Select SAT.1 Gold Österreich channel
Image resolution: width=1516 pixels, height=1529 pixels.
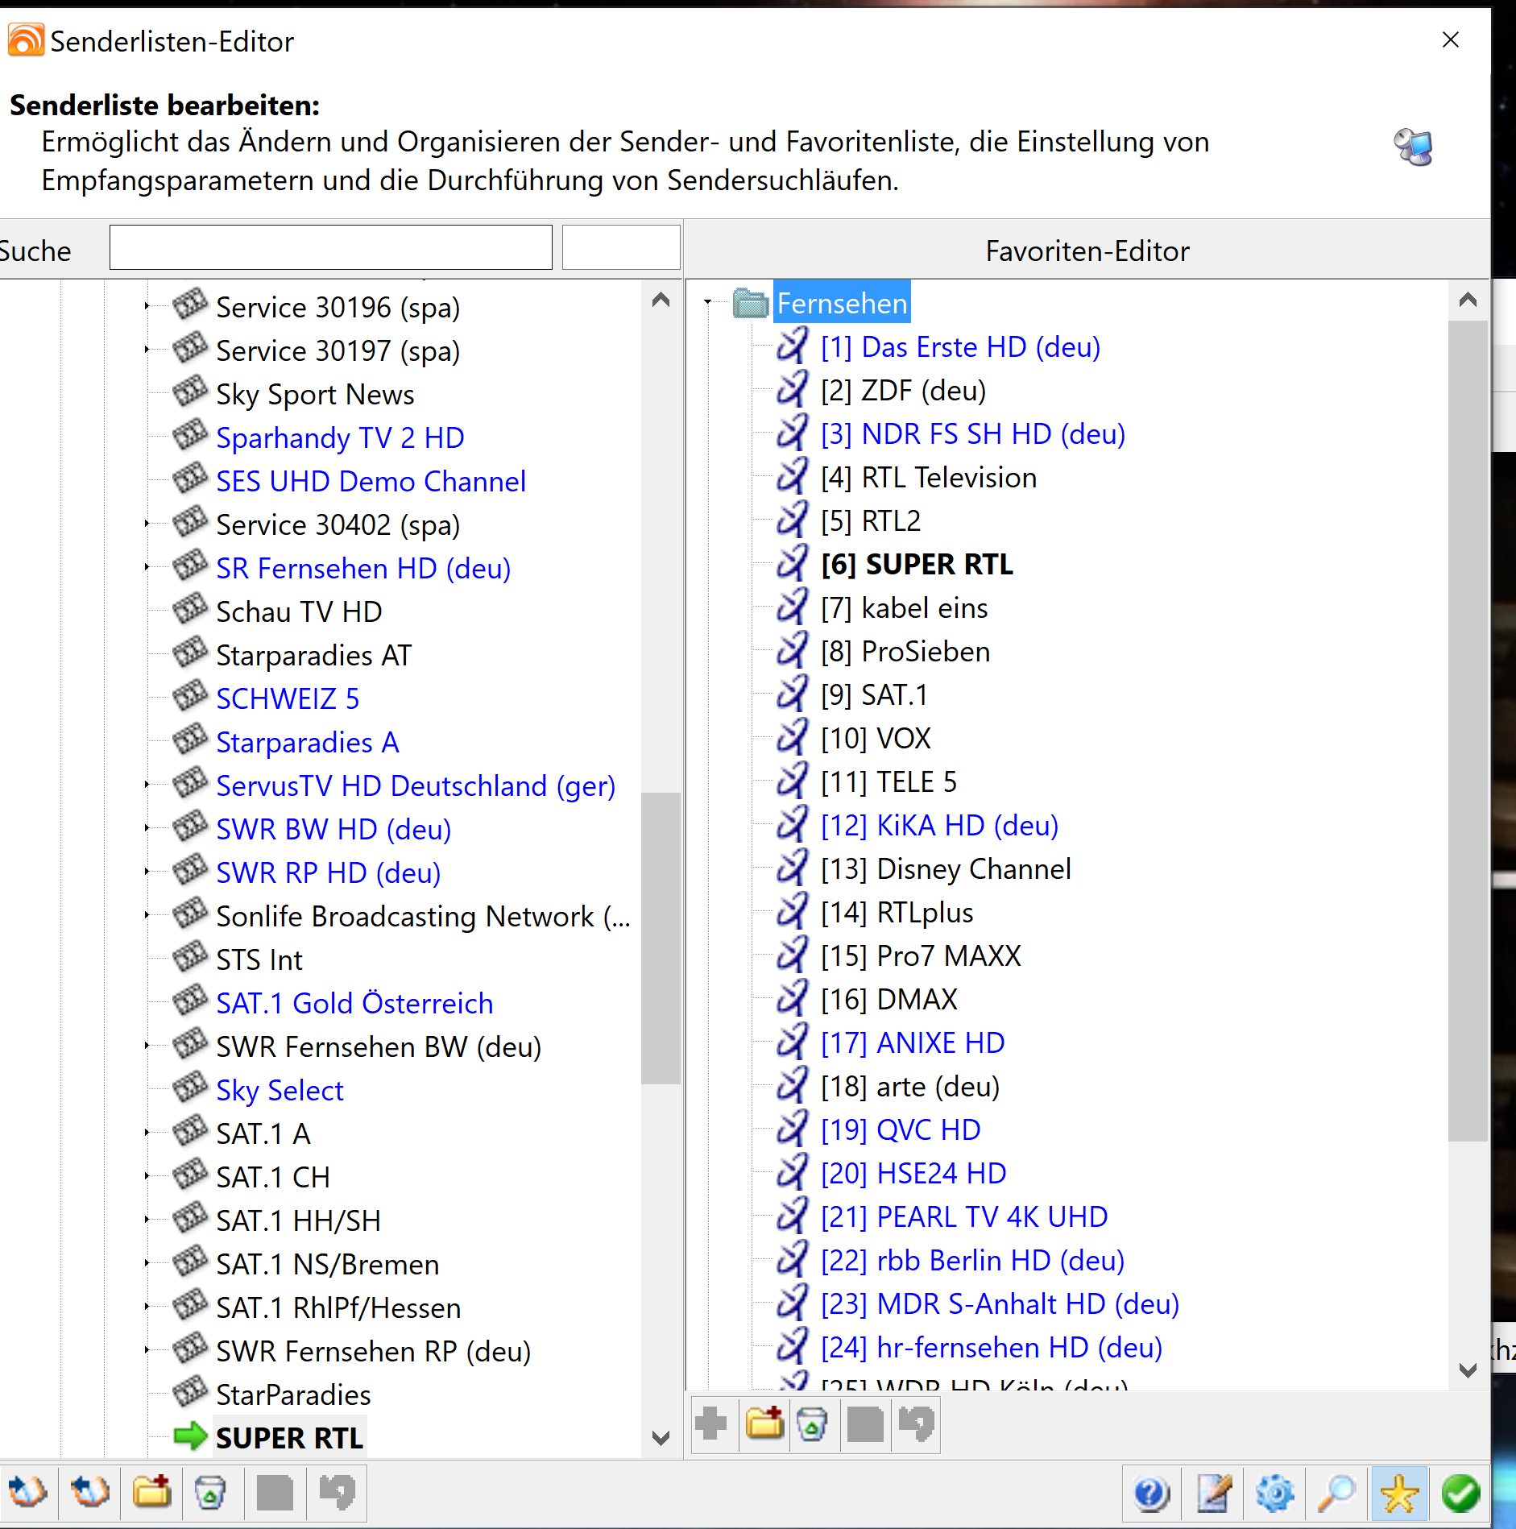[x=354, y=1003]
